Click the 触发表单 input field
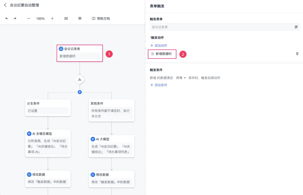The width and height of the screenshot is (303, 195). point(225,27)
